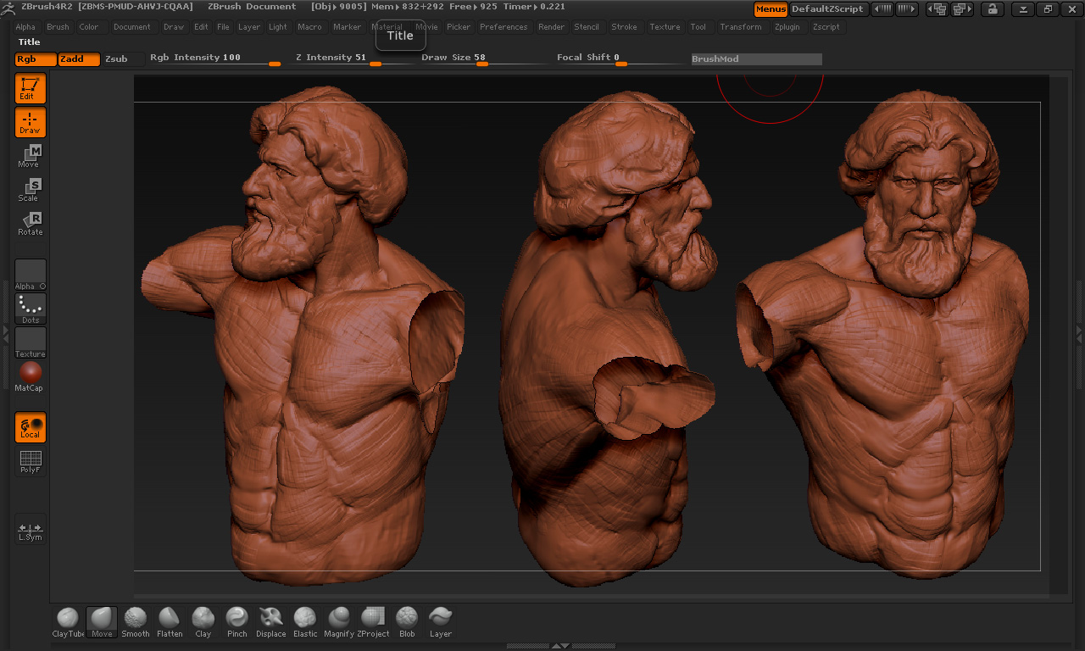
Task: Click the orange Menus button
Action: point(771,9)
